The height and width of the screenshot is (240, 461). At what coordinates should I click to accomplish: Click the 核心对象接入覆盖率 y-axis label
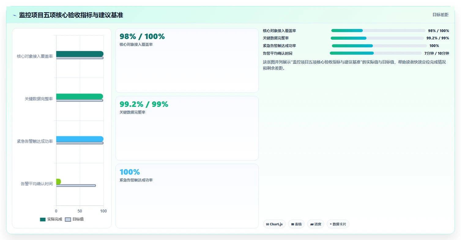click(x=35, y=56)
